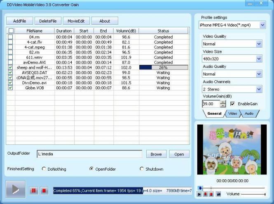Click the About button
Screen dimensions: 274x204
tap(105, 21)
